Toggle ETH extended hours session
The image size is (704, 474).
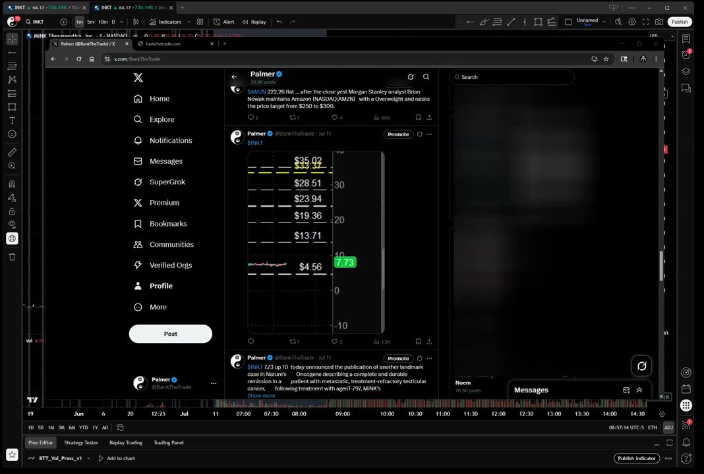pos(653,427)
